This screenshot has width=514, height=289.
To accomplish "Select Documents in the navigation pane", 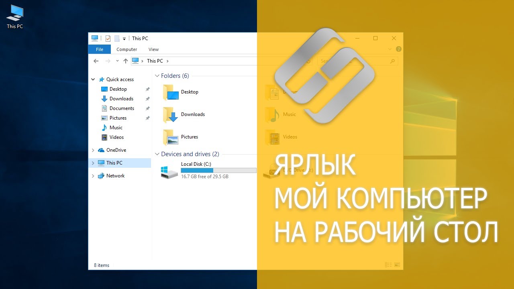I will click(x=122, y=108).
